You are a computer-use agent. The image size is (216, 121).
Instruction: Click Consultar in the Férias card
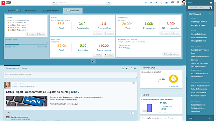pos(41,34)
